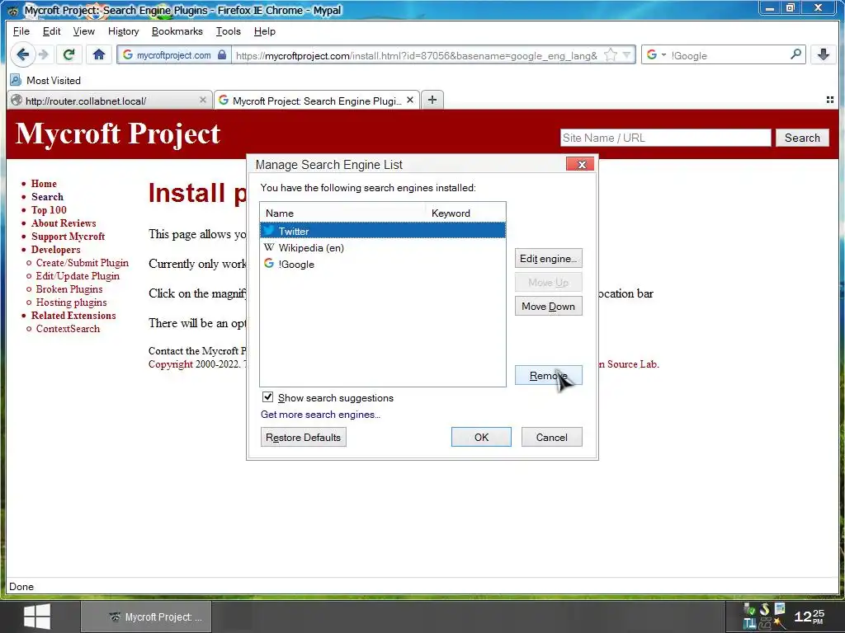Open the tab groups grid icon
This screenshot has width=845, height=633.
pyautogui.click(x=830, y=100)
